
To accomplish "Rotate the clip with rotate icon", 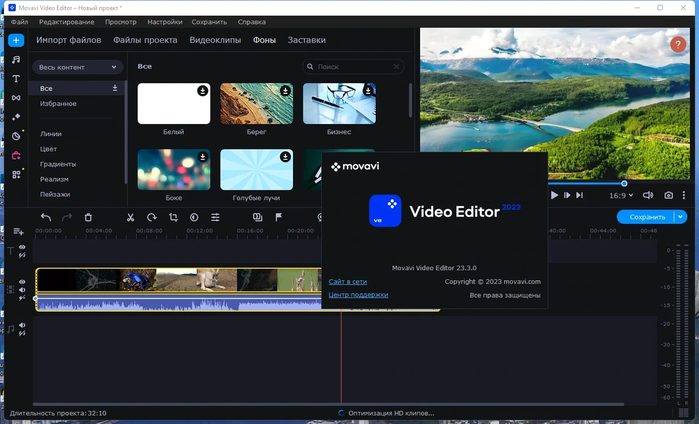I will tap(152, 217).
